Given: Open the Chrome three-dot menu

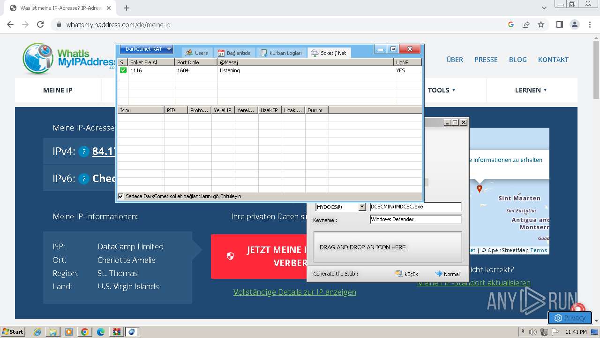Looking at the screenshot, I should pyautogui.click(x=590, y=24).
